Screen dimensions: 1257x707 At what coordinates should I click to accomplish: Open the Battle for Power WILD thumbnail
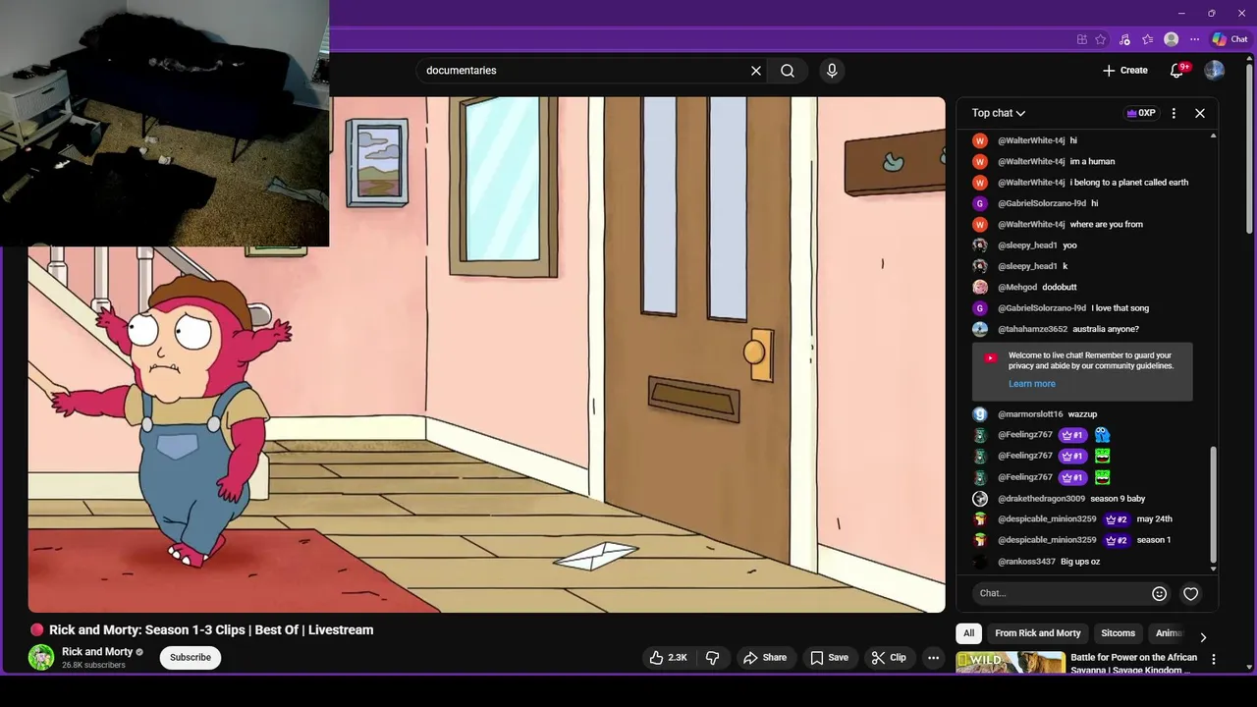point(1011,663)
